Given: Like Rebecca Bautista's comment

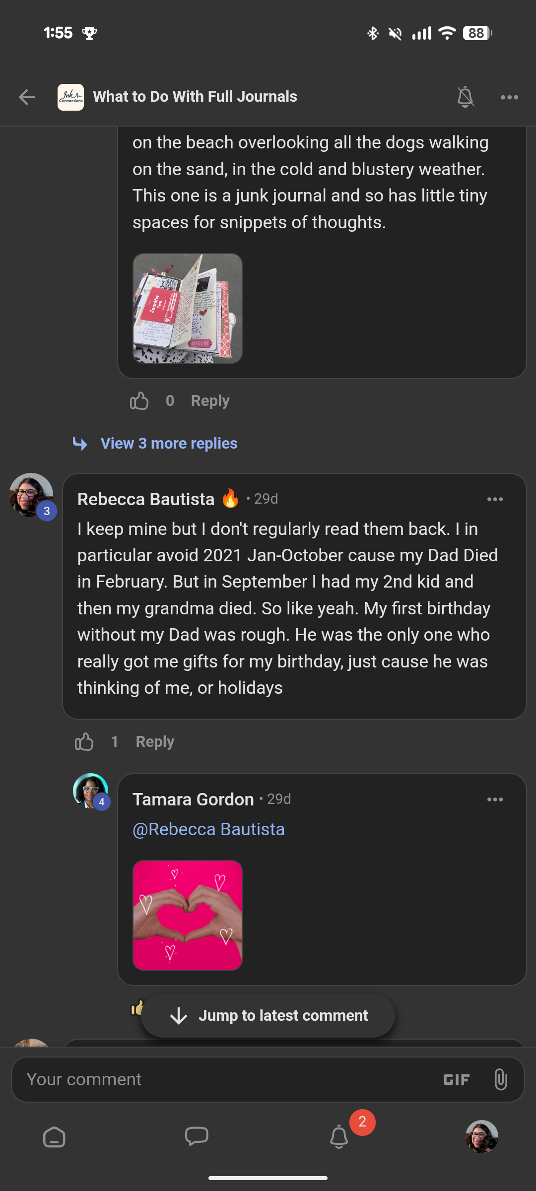Looking at the screenshot, I should [84, 742].
